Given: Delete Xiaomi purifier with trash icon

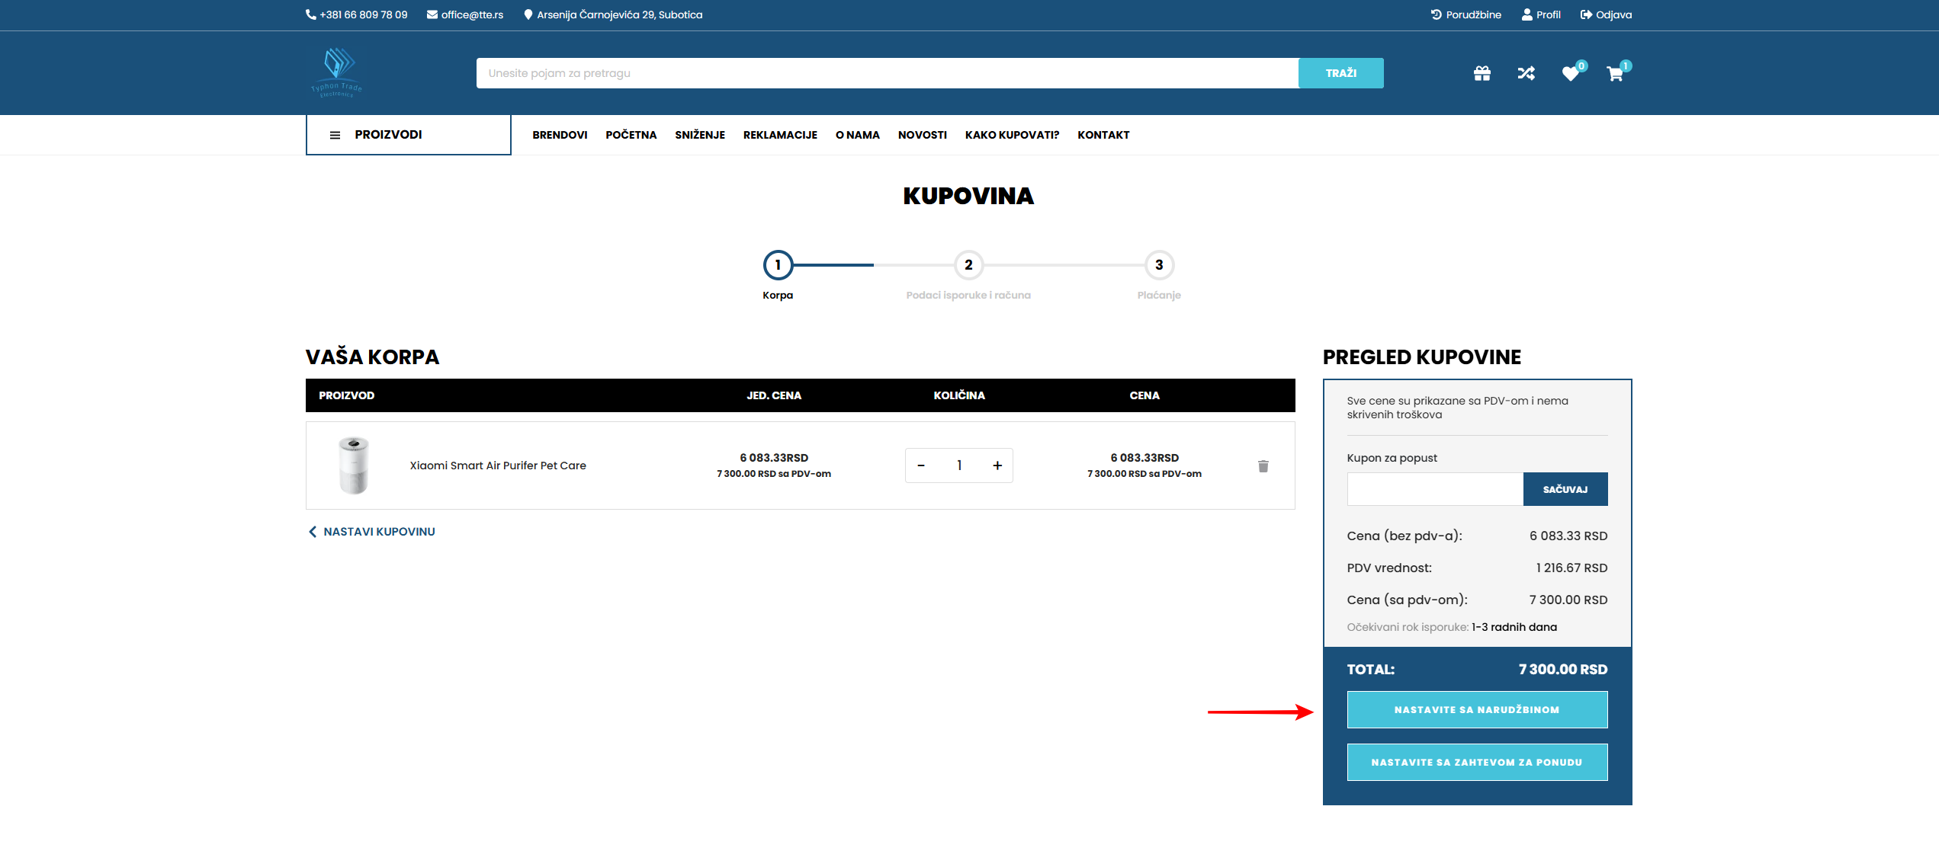Looking at the screenshot, I should click(x=1263, y=465).
